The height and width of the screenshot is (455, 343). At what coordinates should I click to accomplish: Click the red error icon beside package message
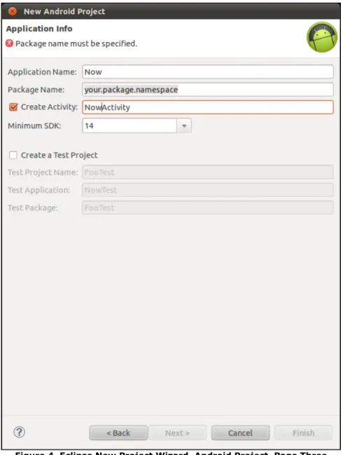(x=9, y=43)
